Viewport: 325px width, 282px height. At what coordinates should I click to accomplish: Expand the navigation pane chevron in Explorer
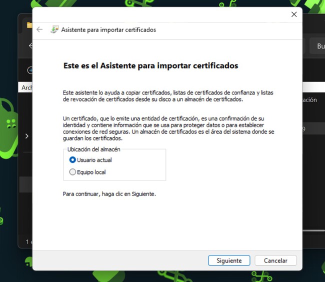click(x=26, y=136)
